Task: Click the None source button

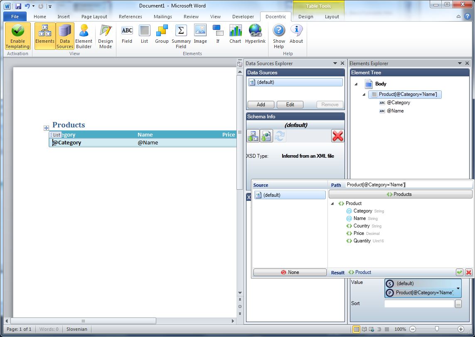Action: (290, 272)
